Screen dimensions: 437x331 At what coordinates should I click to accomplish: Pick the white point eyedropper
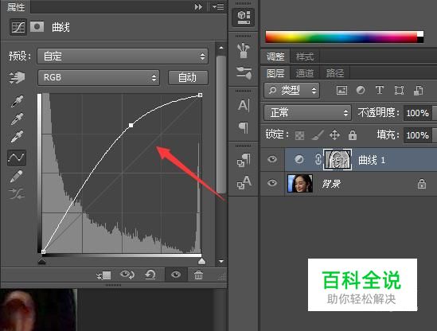17,137
